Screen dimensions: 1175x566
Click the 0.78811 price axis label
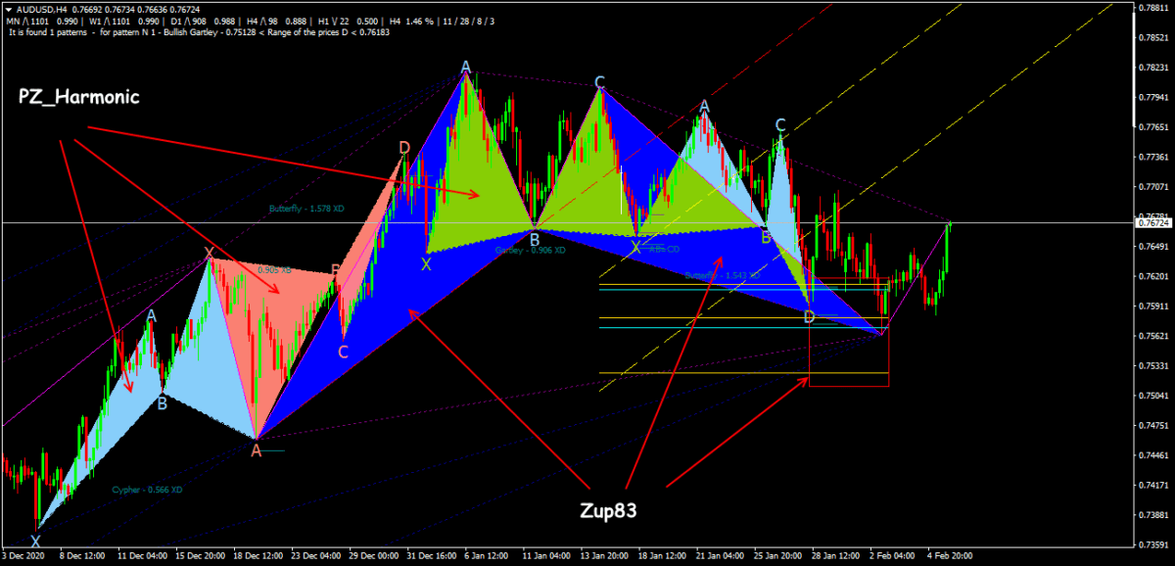(1154, 8)
